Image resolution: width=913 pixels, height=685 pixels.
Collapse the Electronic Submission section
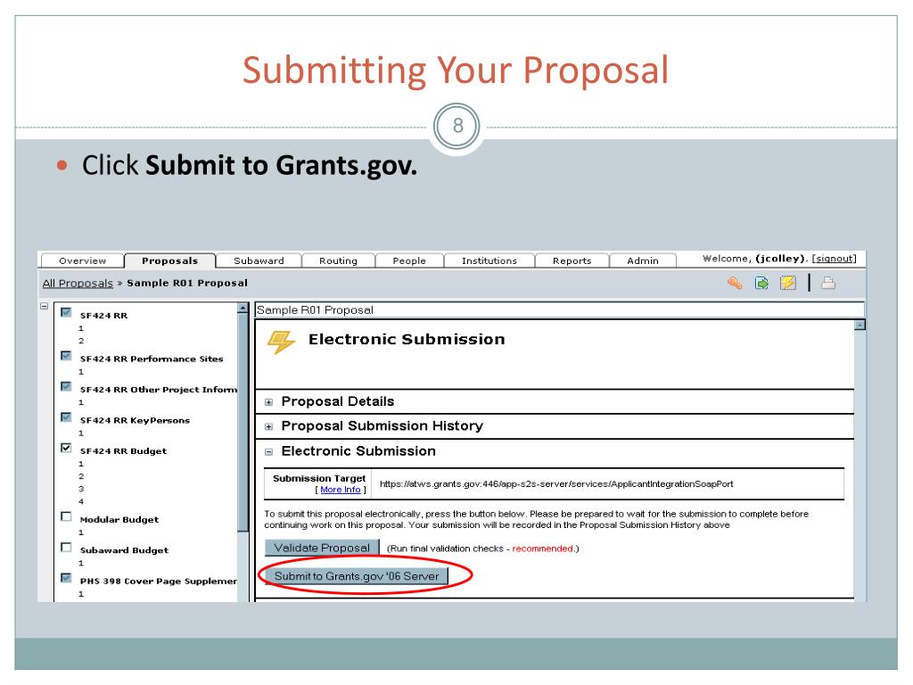[x=268, y=451]
